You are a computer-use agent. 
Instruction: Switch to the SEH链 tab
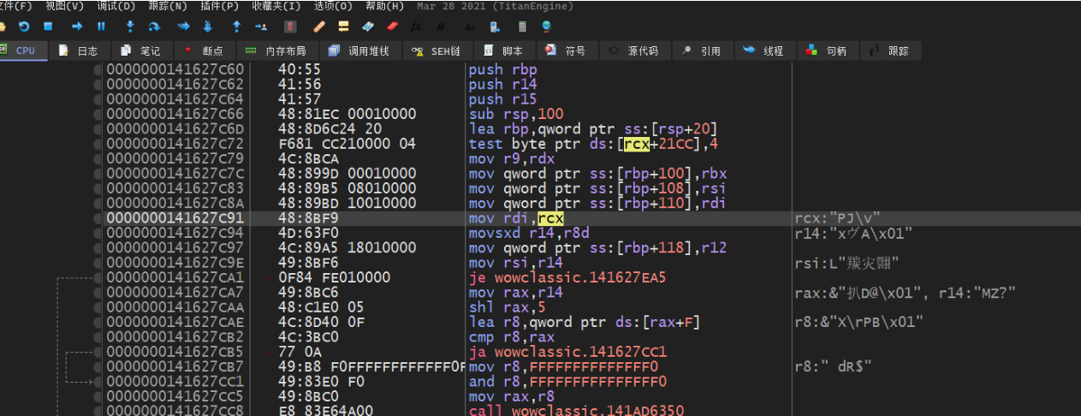tap(437, 51)
